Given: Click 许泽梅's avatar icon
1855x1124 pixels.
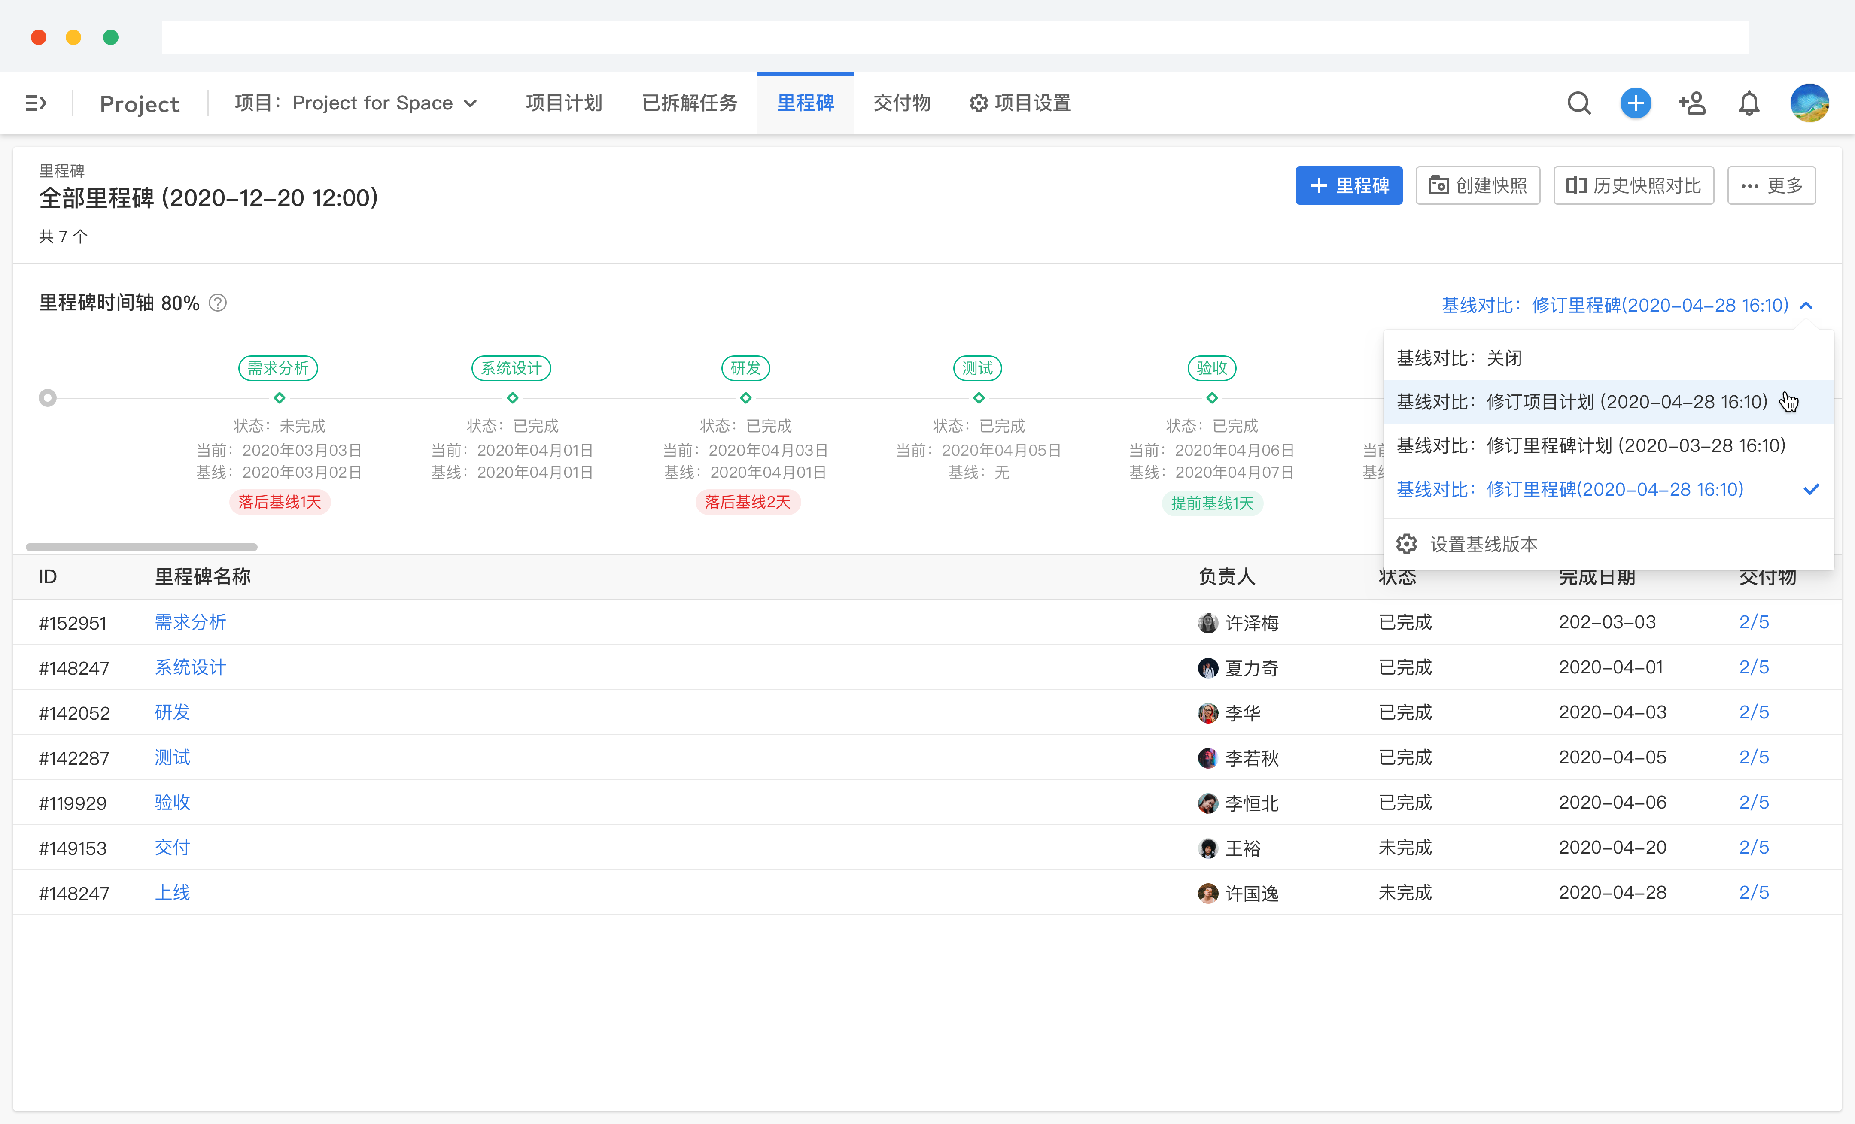Looking at the screenshot, I should click(1207, 623).
